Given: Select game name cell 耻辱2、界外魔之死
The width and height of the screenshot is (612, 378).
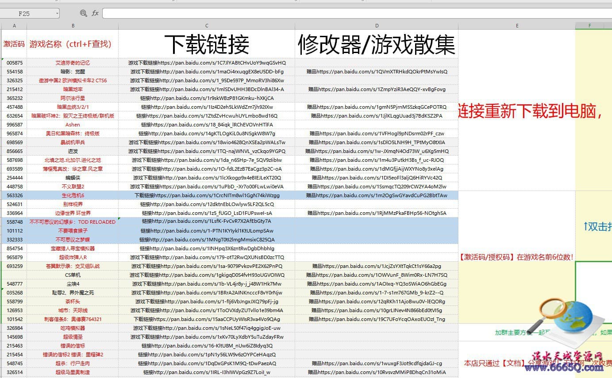Looking at the screenshot, I should pyautogui.click(x=73, y=293).
